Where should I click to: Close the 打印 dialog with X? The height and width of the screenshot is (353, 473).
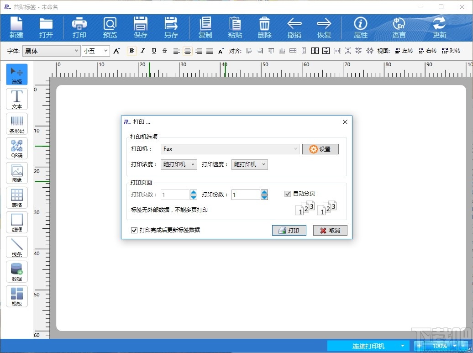click(x=345, y=122)
